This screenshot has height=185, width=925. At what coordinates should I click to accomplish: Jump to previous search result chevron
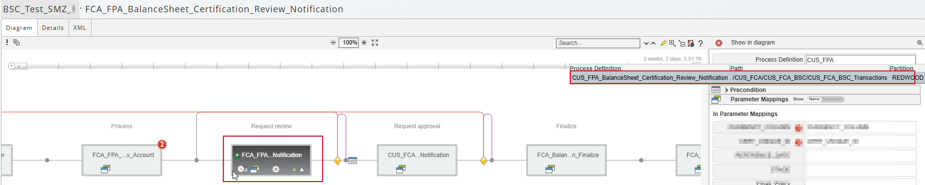click(653, 43)
